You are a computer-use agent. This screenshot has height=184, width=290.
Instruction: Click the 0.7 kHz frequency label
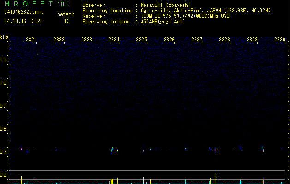[4, 152]
